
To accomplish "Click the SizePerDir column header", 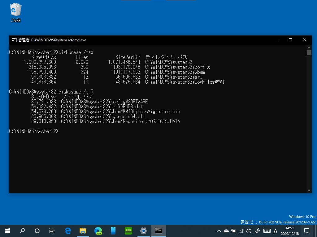I will click(128, 57).
